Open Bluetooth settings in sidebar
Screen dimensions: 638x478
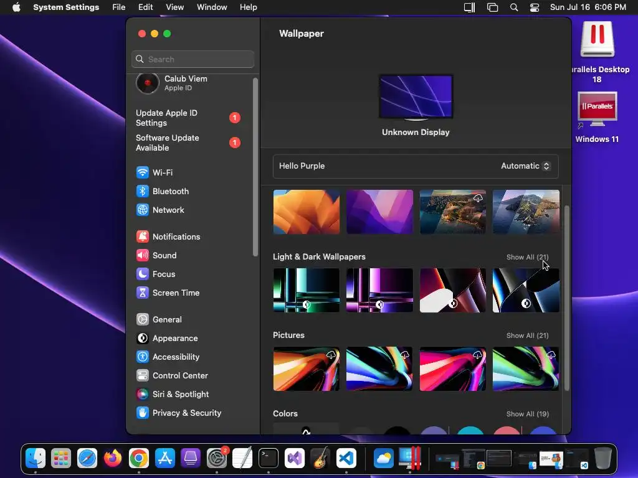click(163, 191)
